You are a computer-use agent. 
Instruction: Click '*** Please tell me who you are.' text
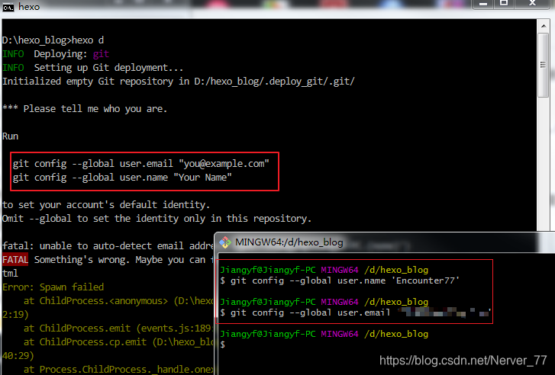click(85, 109)
